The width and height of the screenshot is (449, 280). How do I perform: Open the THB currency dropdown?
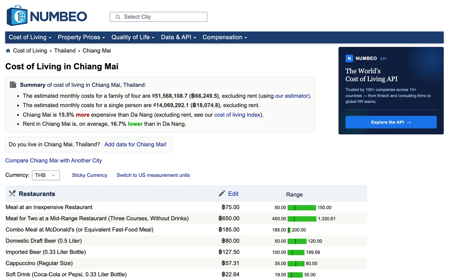click(x=46, y=175)
